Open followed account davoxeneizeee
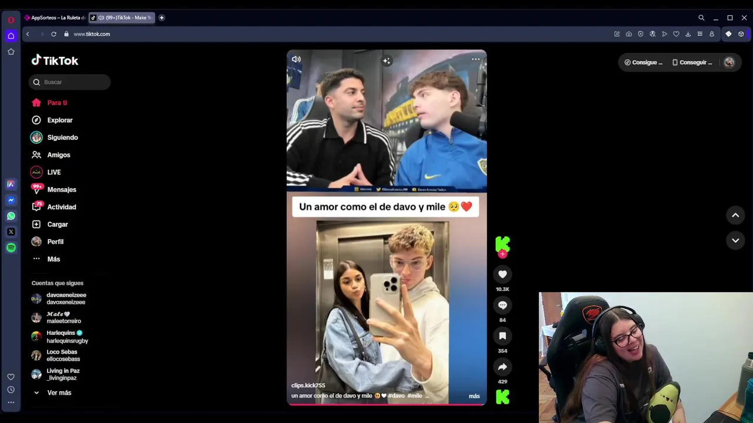 (59, 298)
